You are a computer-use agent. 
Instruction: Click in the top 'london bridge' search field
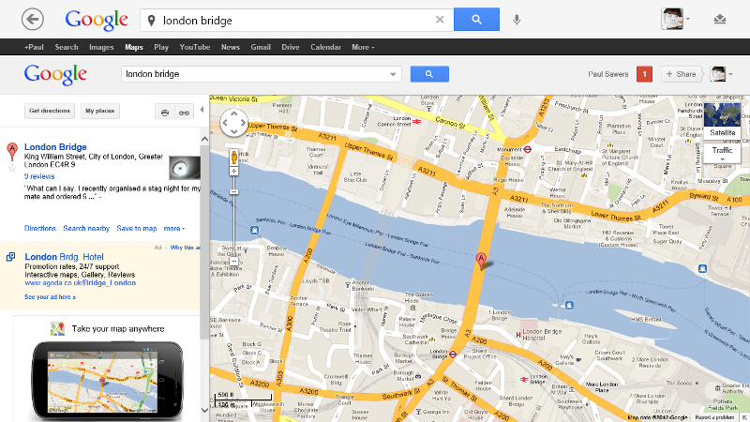(296, 20)
